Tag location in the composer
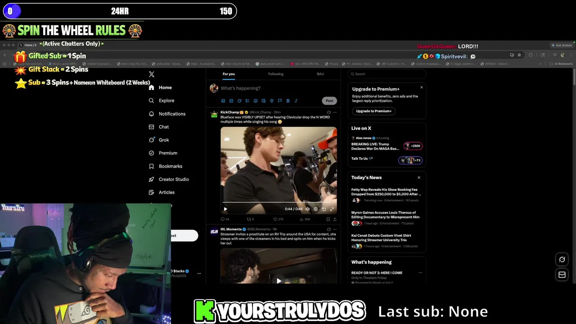The width and height of the screenshot is (576, 324). click(272, 101)
